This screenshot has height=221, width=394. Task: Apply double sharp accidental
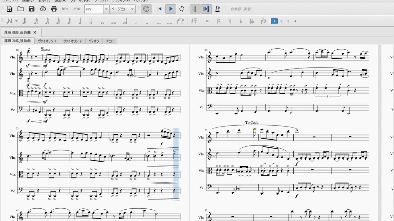[x=207, y=21]
